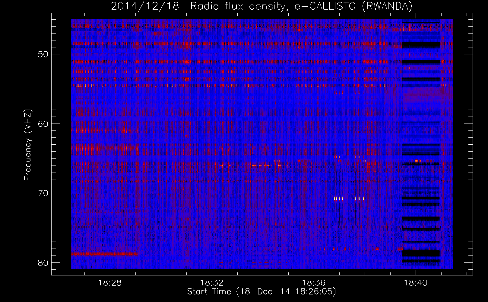Select the 18:28 time tick label
Screen dimensions: 488x302
(x=110, y=283)
